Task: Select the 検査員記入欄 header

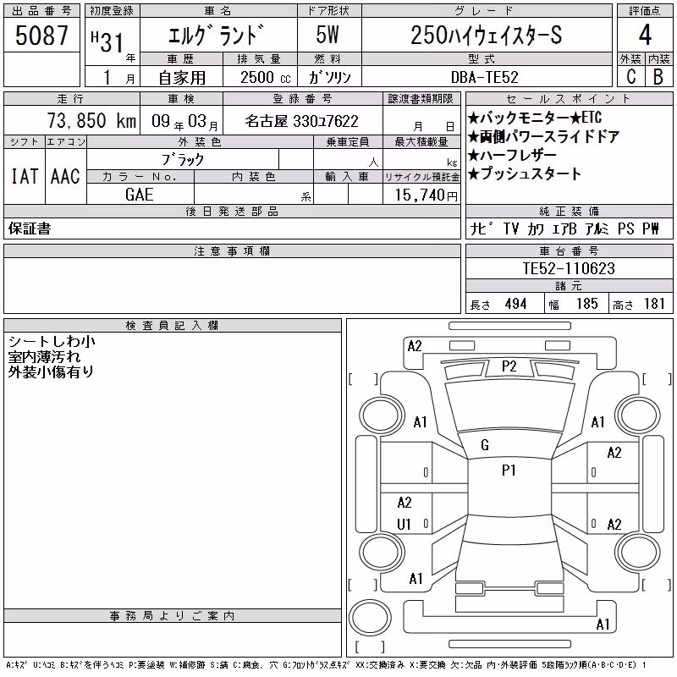Action: 173,326
